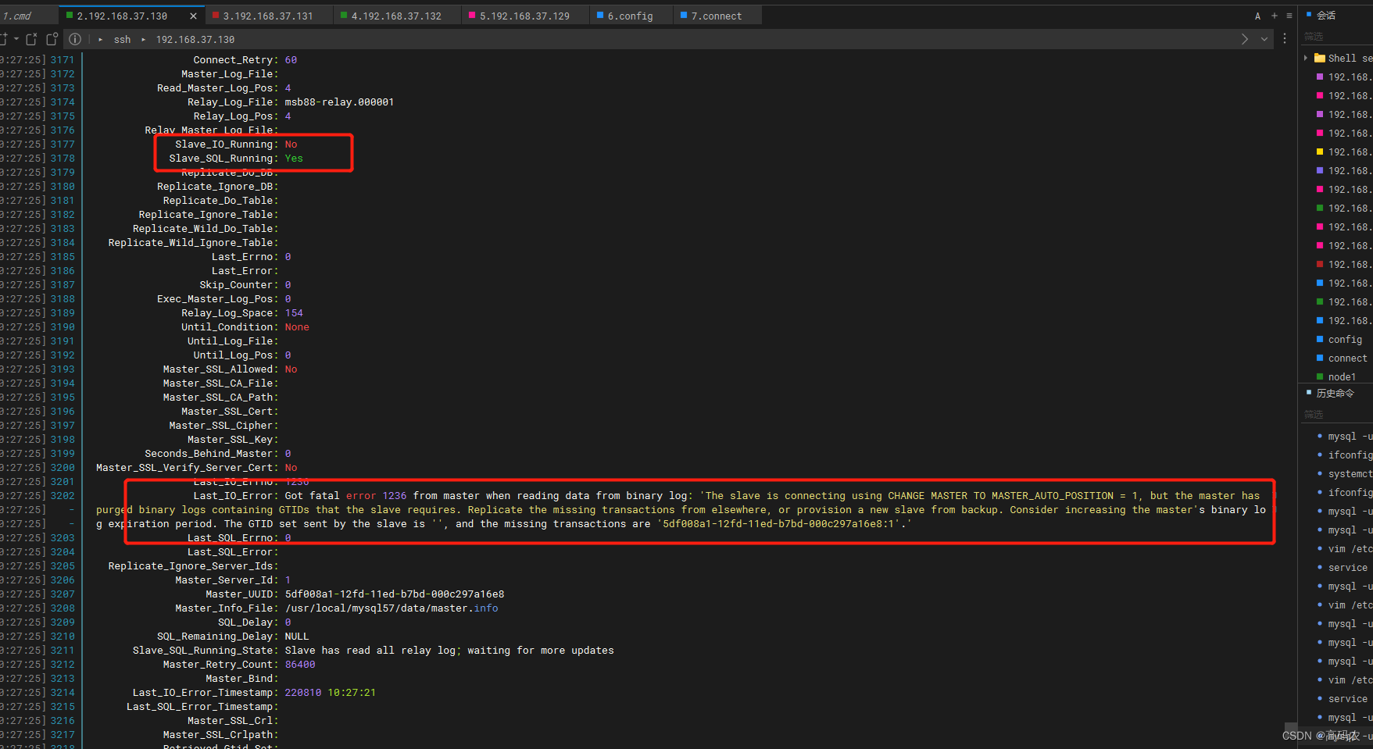This screenshot has width=1373, height=749.
Task: Click the info icon in session toolbar
Action: coord(75,39)
